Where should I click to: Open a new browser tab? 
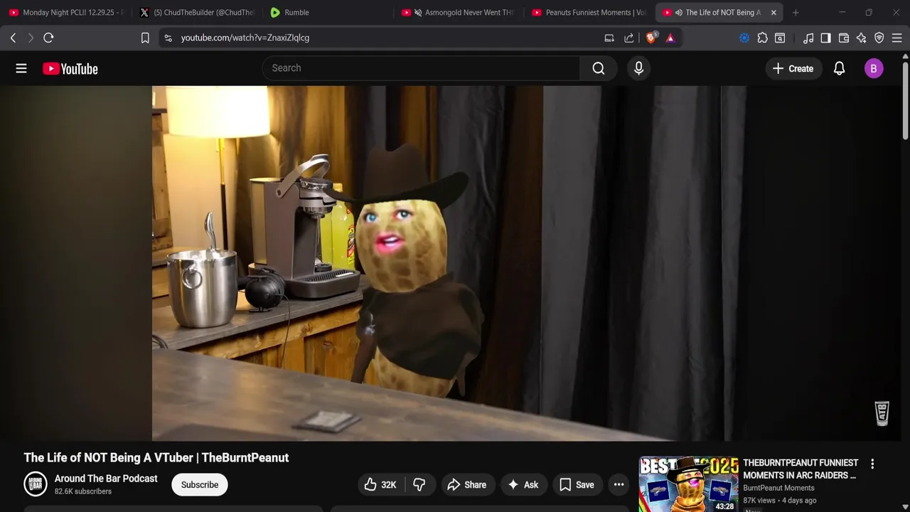click(x=796, y=12)
